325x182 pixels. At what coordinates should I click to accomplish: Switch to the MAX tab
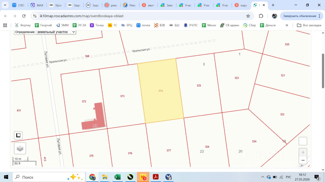(37, 5)
